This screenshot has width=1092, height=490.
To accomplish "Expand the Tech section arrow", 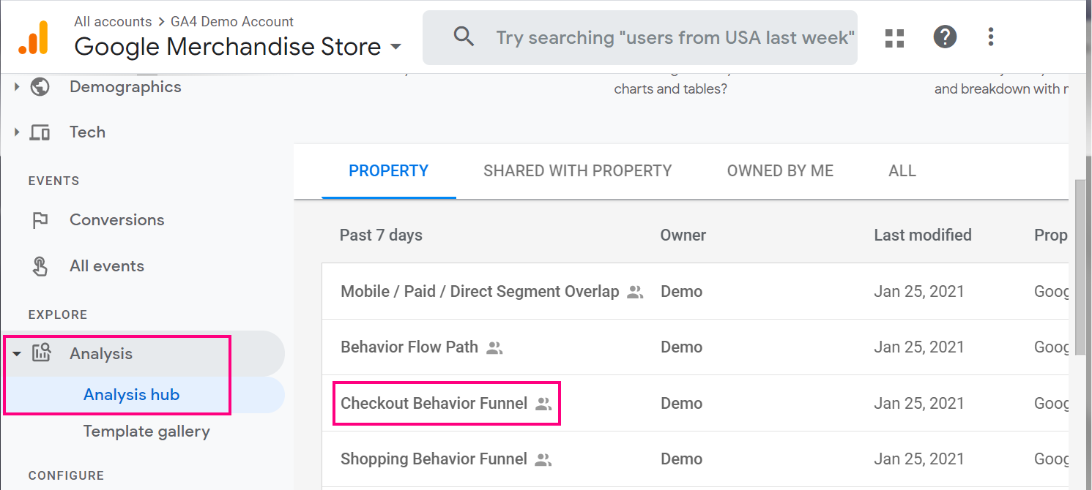I will coord(17,132).
